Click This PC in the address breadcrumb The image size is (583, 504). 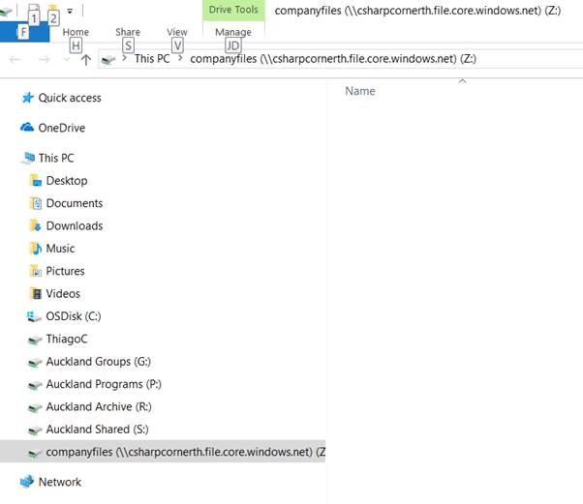(x=152, y=59)
